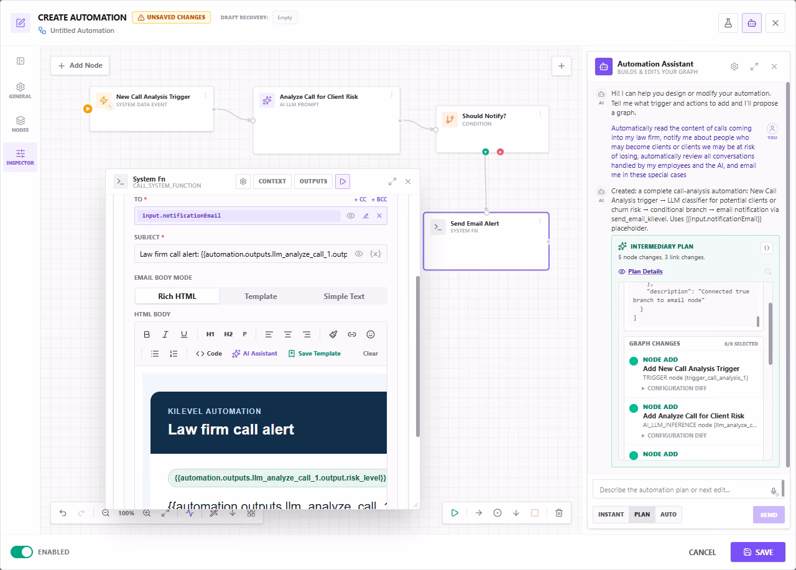796x570 pixels.
Task: Open Should Notify? node options menu
Action: [x=540, y=114]
